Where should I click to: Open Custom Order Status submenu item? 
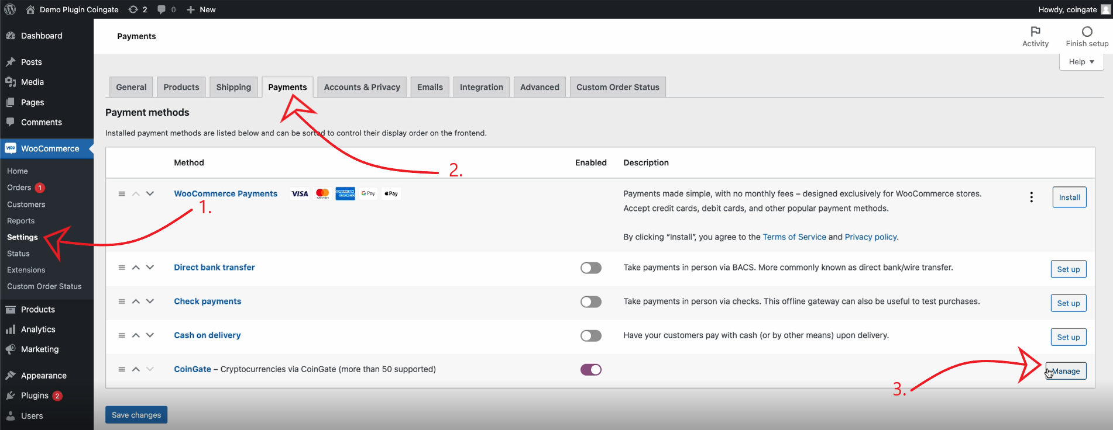coord(44,286)
